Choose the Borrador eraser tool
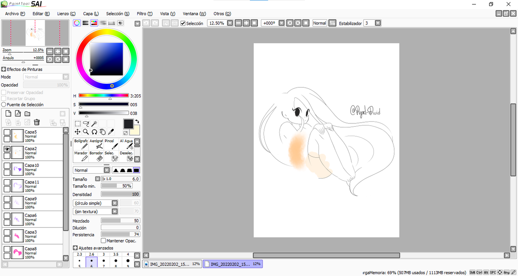 click(x=96, y=156)
